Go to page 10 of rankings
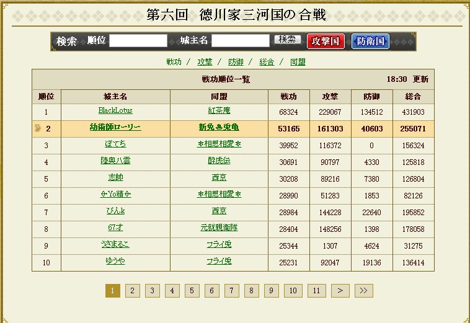Viewport: 470px width, 323px height. click(x=293, y=291)
